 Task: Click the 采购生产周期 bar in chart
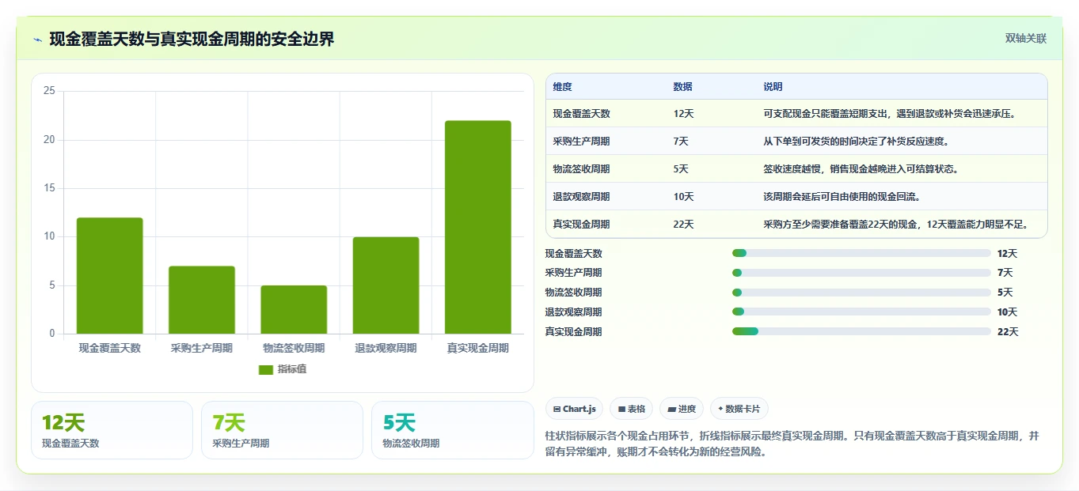[x=202, y=300]
